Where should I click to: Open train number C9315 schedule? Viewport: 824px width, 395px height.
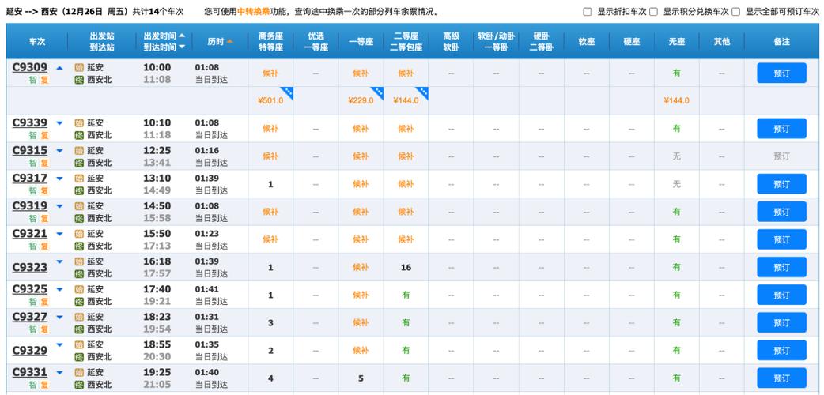pyautogui.click(x=30, y=151)
